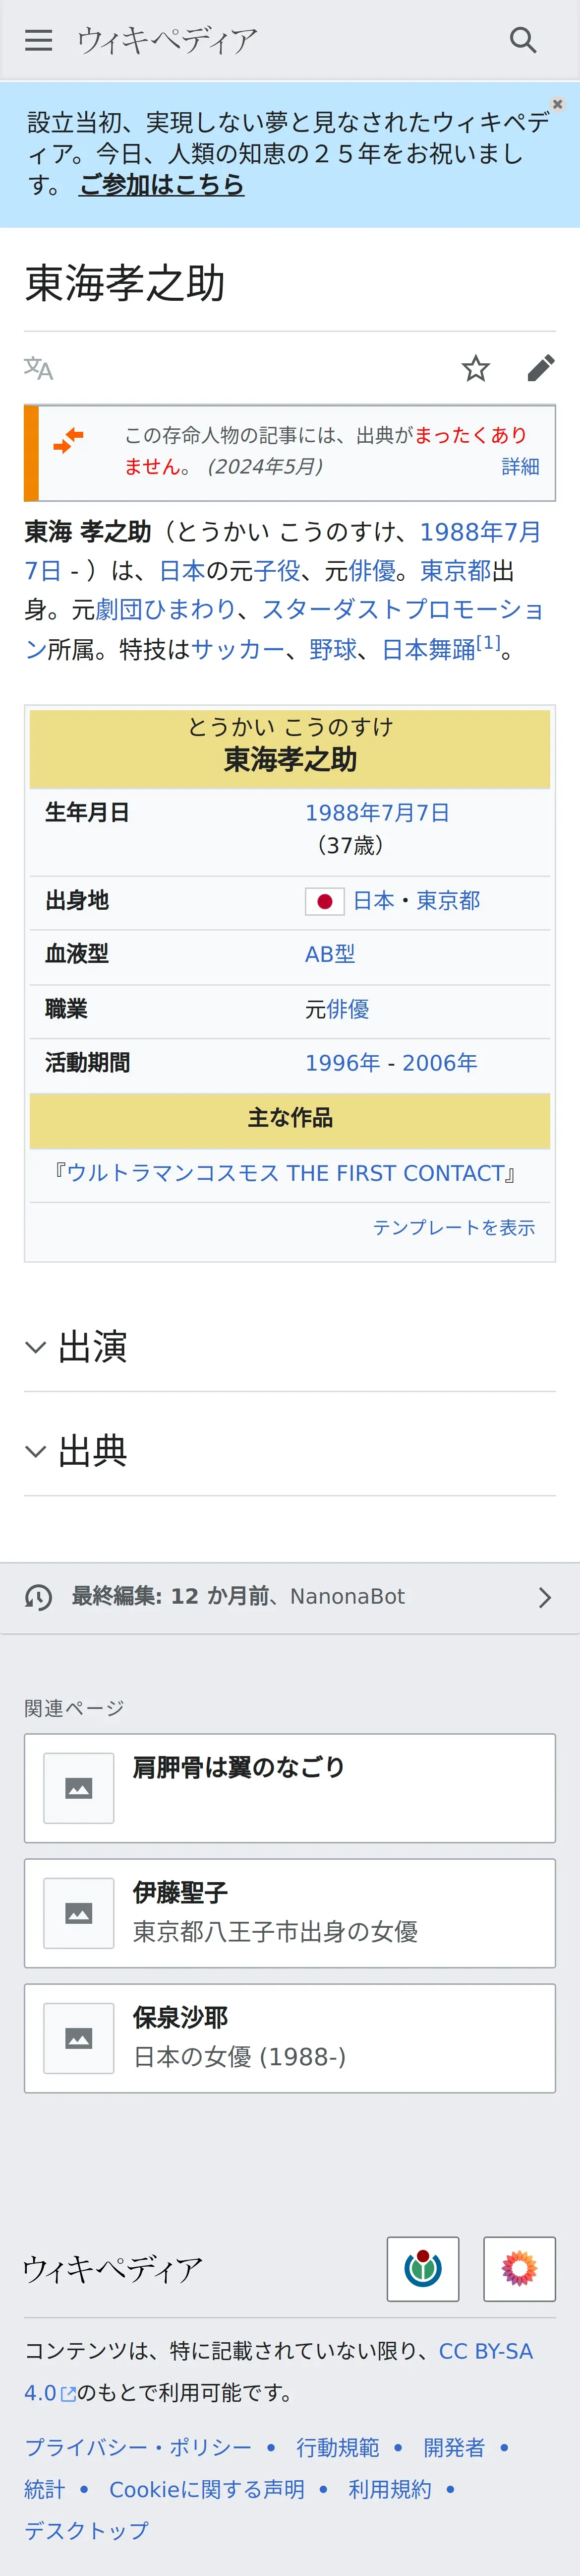Open the テンプレートを表示 link
580x2576 pixels.
click(453, 1227)
